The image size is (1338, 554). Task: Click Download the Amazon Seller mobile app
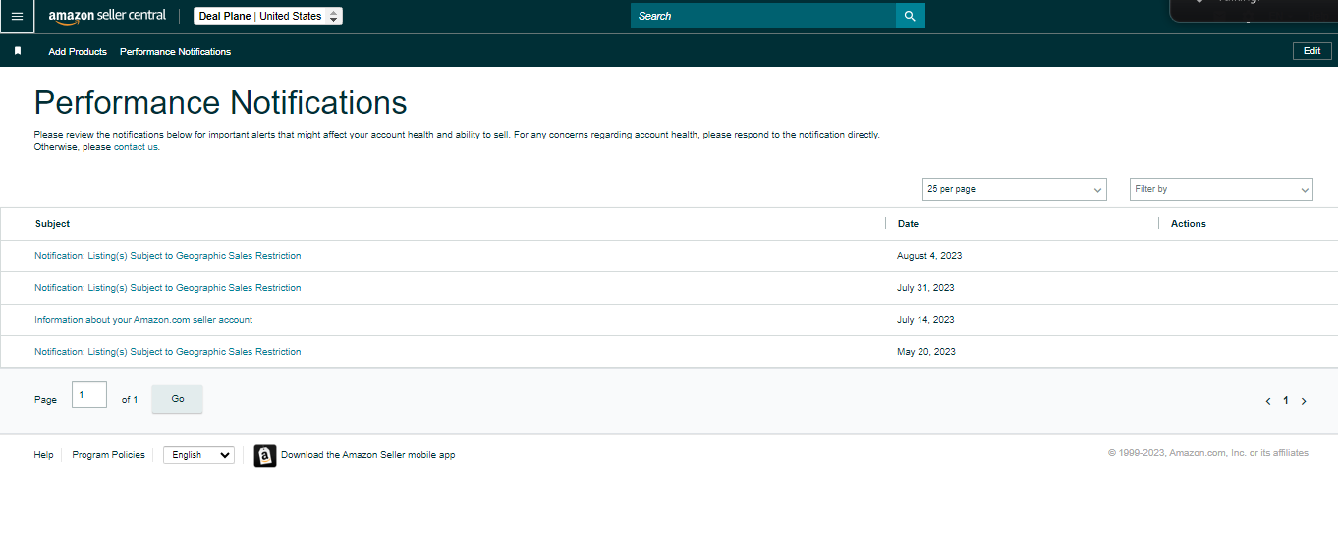pos(367,455)
